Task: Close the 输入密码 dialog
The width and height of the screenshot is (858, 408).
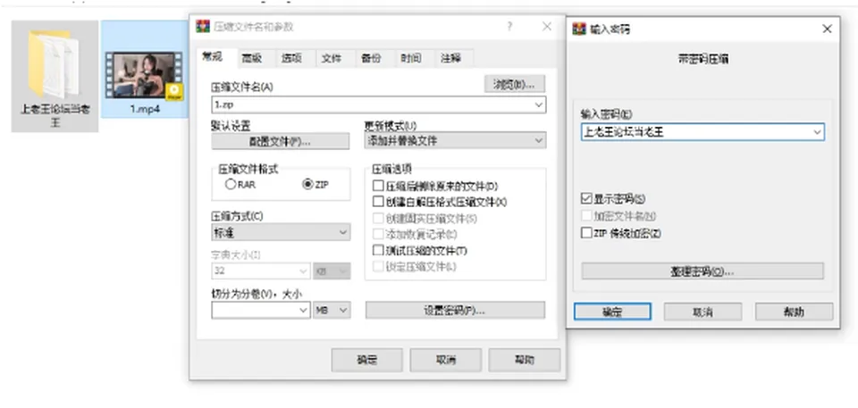Action: click(x=828, y=29)
